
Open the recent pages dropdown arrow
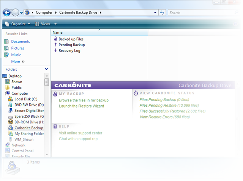(x=21, y=12)
